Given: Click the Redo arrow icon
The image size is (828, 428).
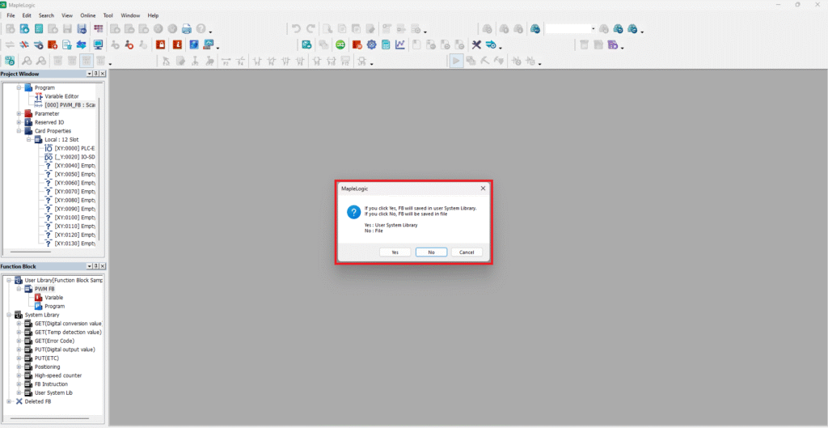Looking at the screenshot, I should tap(310, 29).
